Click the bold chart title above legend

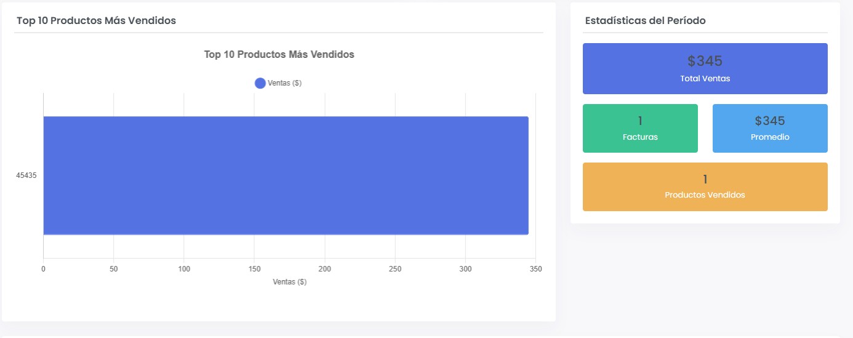coord(279,54)
